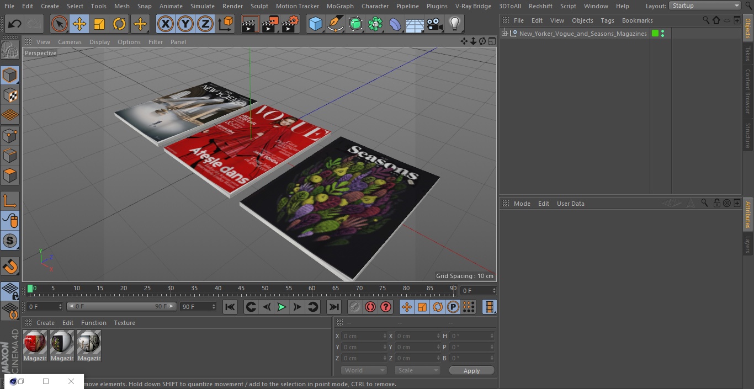Switch to Polygons mode
754x389 pixels.
point(10,175)
